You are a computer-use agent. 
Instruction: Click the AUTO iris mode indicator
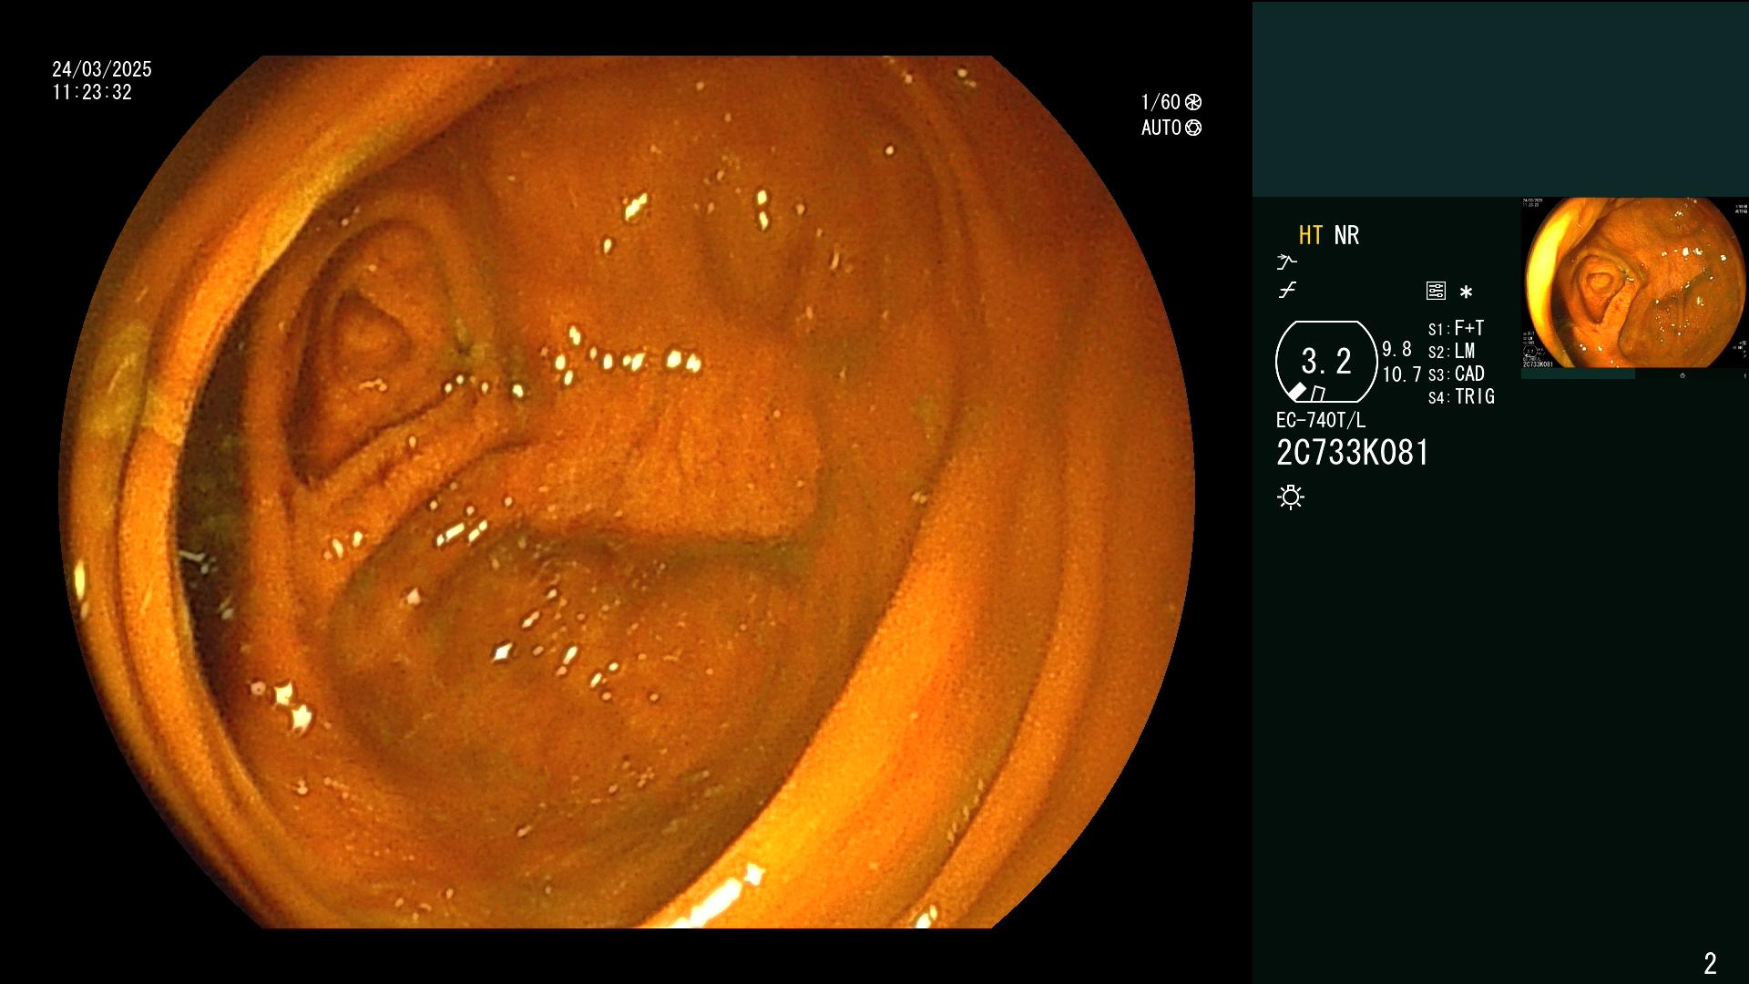(1171, 128)
